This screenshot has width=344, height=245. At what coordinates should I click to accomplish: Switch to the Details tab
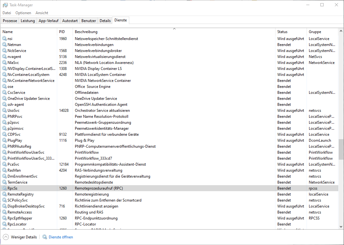click(x=105, y=21)
